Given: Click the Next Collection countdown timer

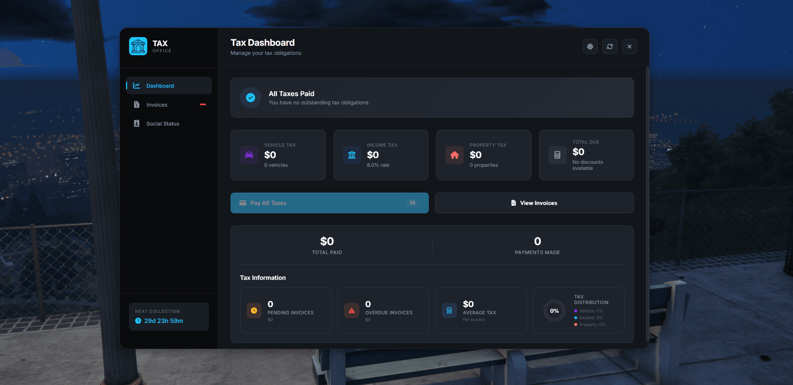Looking at the screenshot, I should tap(163, 321).
